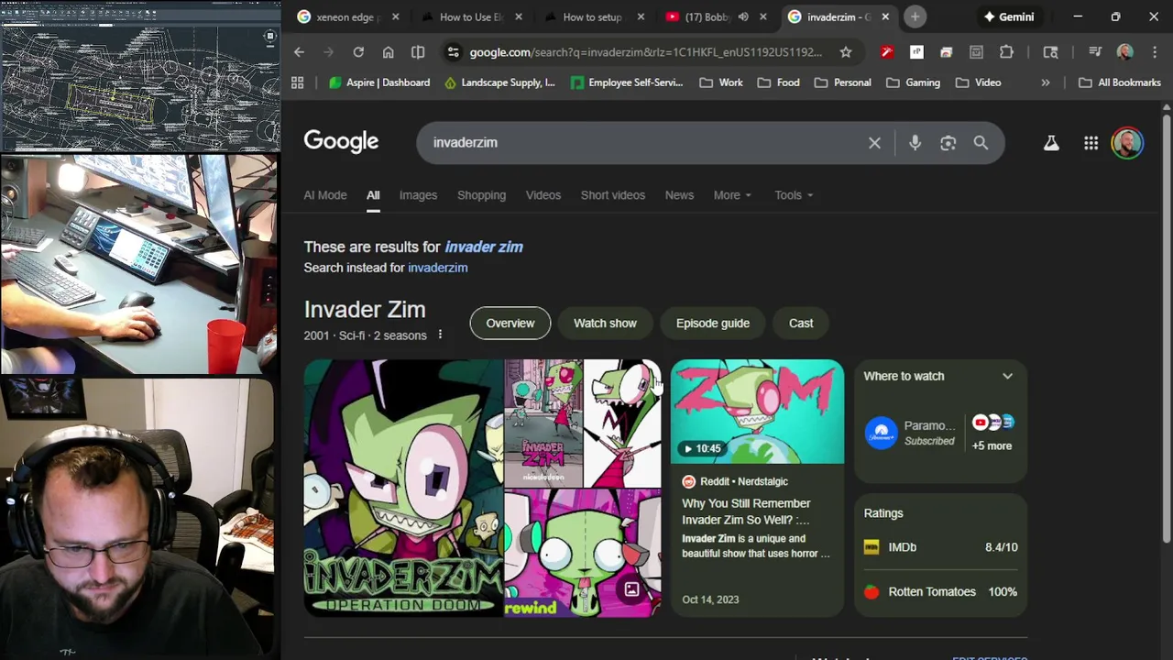
Task: Switch to the Short videos tab
Action: (x=613, y=195)
